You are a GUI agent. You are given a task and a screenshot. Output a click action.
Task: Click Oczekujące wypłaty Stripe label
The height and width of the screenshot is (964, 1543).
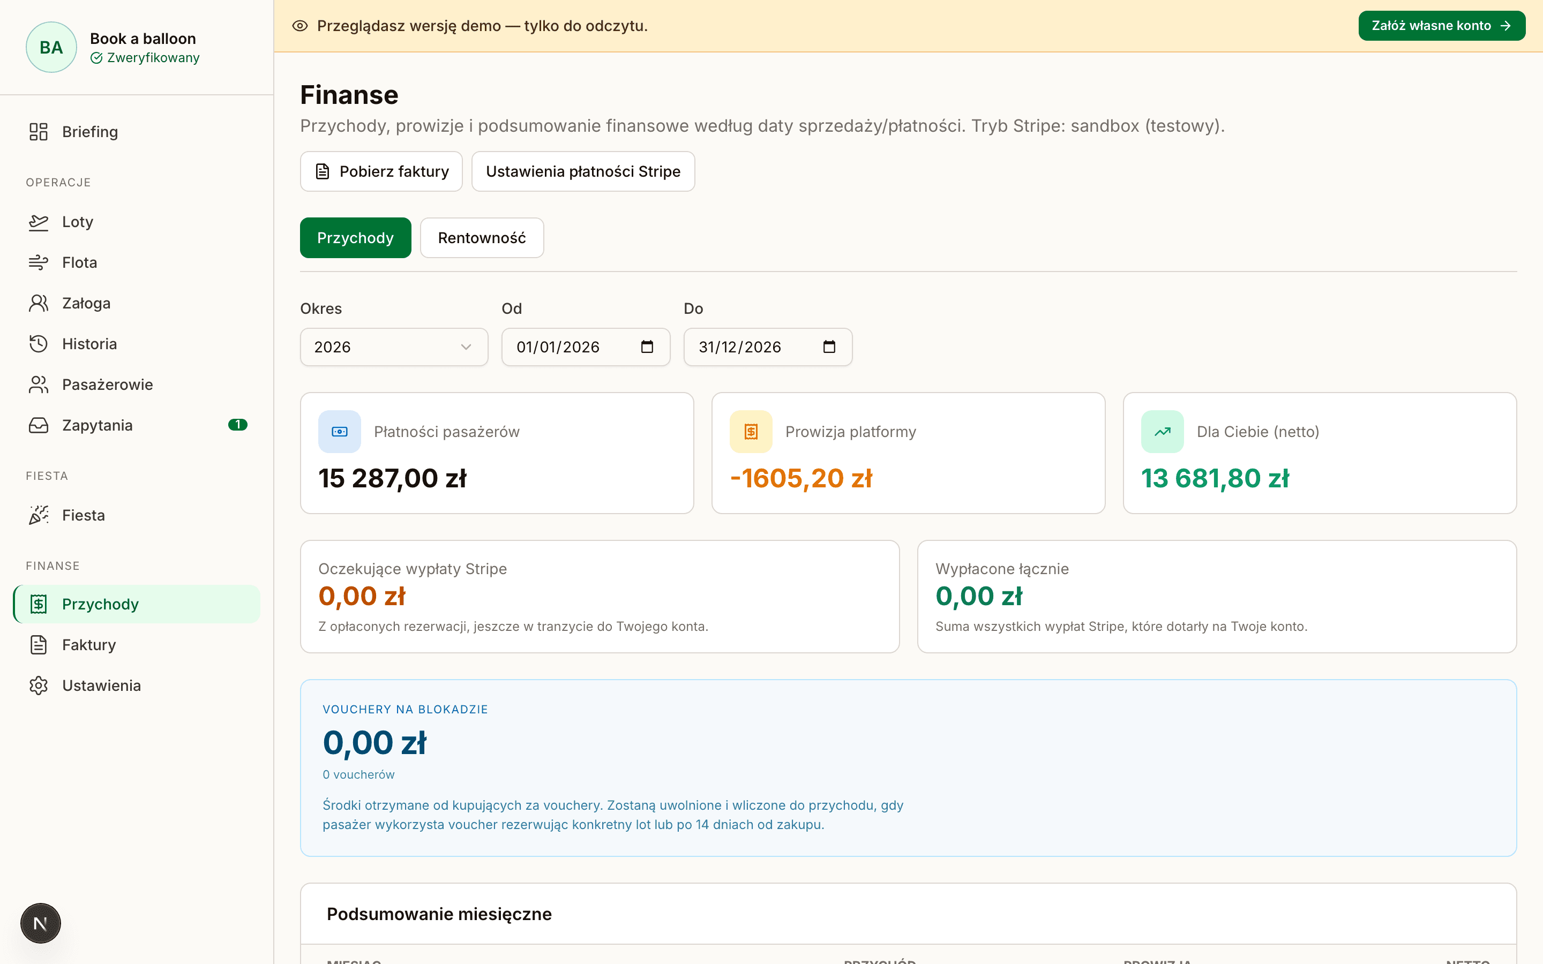tap(413, 569)
